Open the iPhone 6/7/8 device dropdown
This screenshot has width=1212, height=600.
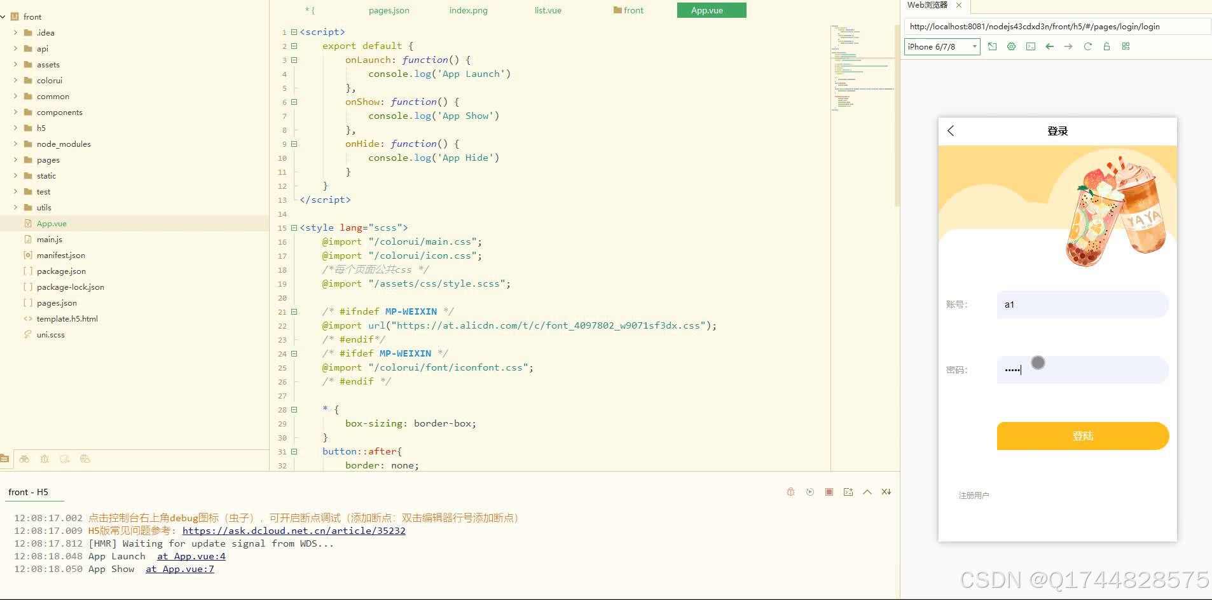pyautogui.click(x=942, y=46)
